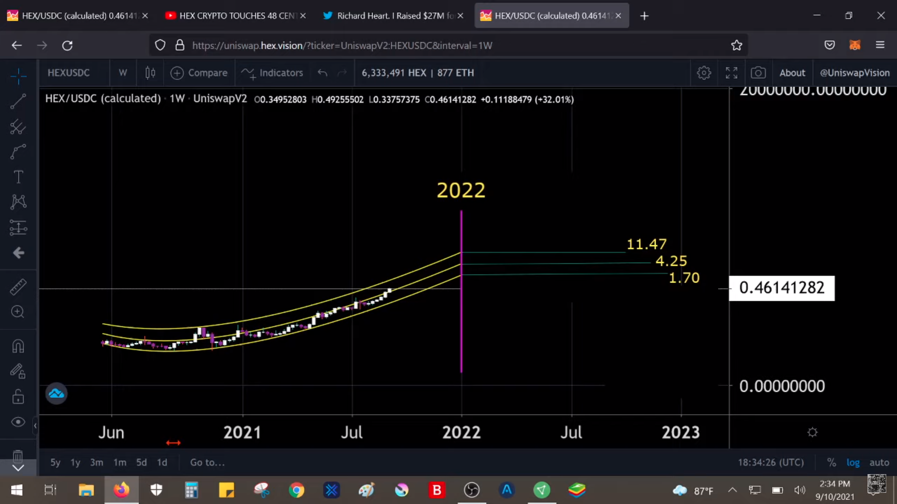Open a new browser tab

pos(644,16)
